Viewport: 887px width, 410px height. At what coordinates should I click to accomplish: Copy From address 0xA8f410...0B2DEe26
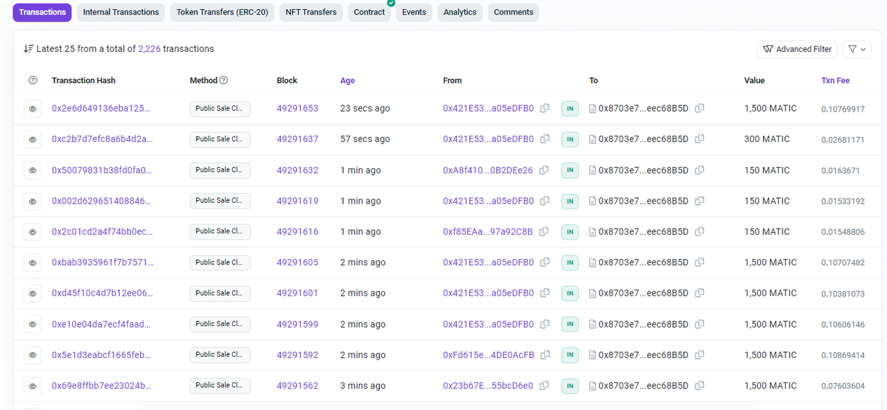click(544, 170)
